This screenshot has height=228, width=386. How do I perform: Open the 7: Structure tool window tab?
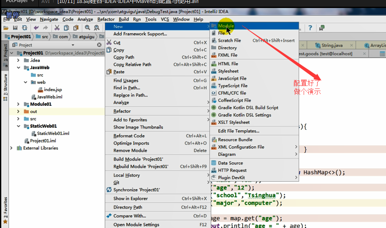pyautogui.click(x=5, y=88)
